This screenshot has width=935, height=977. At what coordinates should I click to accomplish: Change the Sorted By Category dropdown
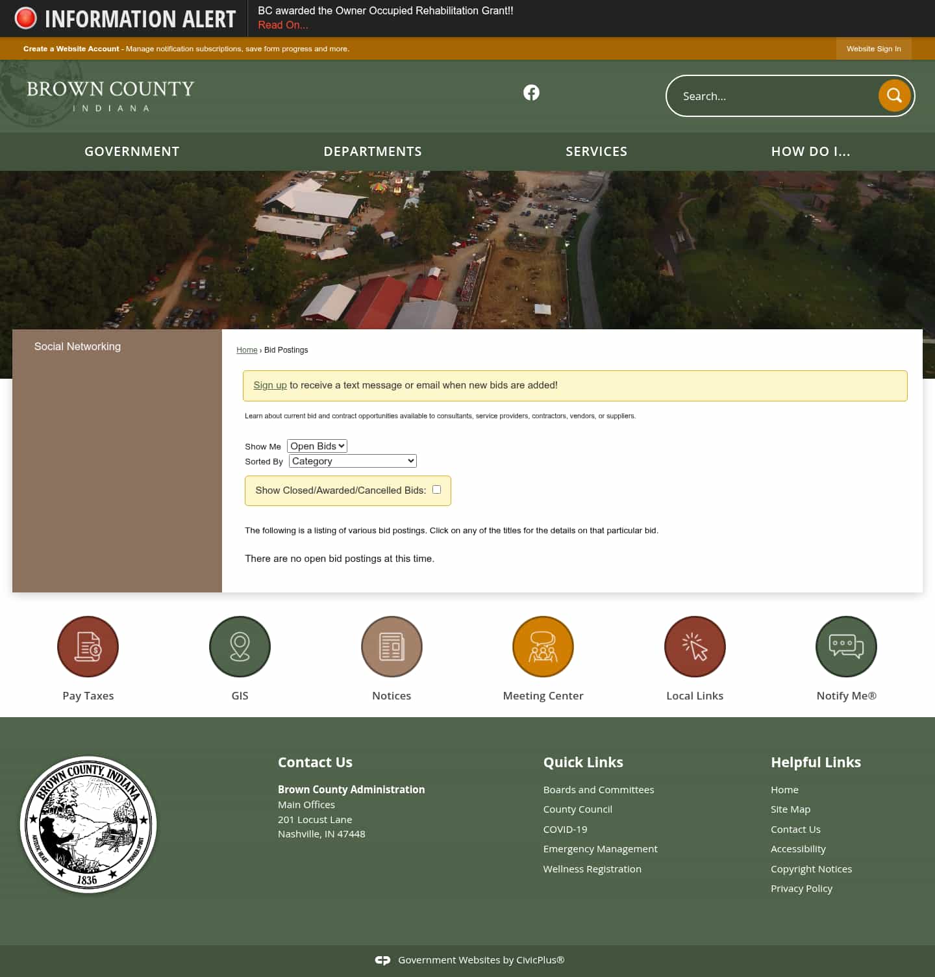(352, 461)
